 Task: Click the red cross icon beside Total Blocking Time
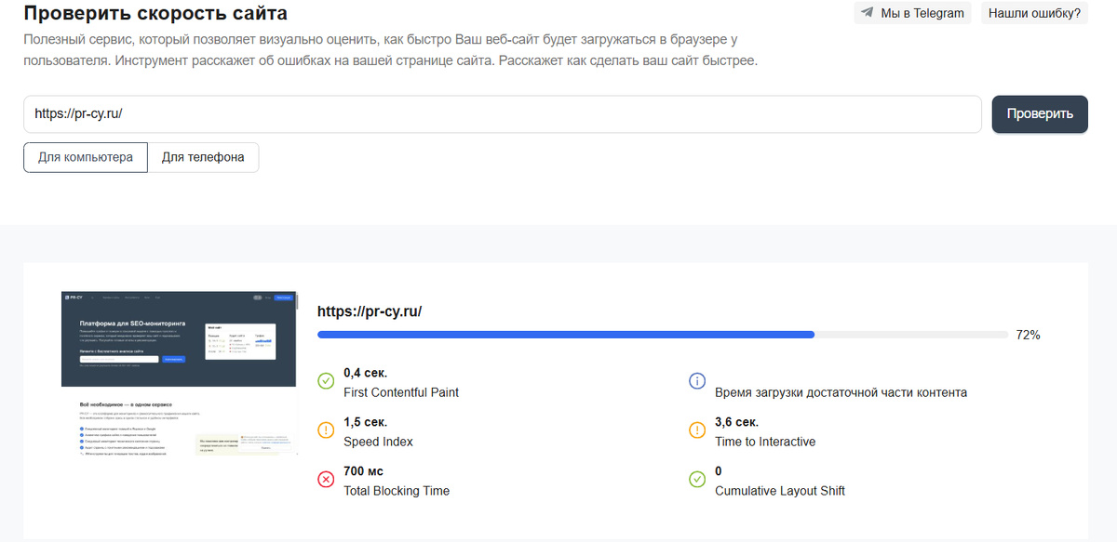[326, 480]
